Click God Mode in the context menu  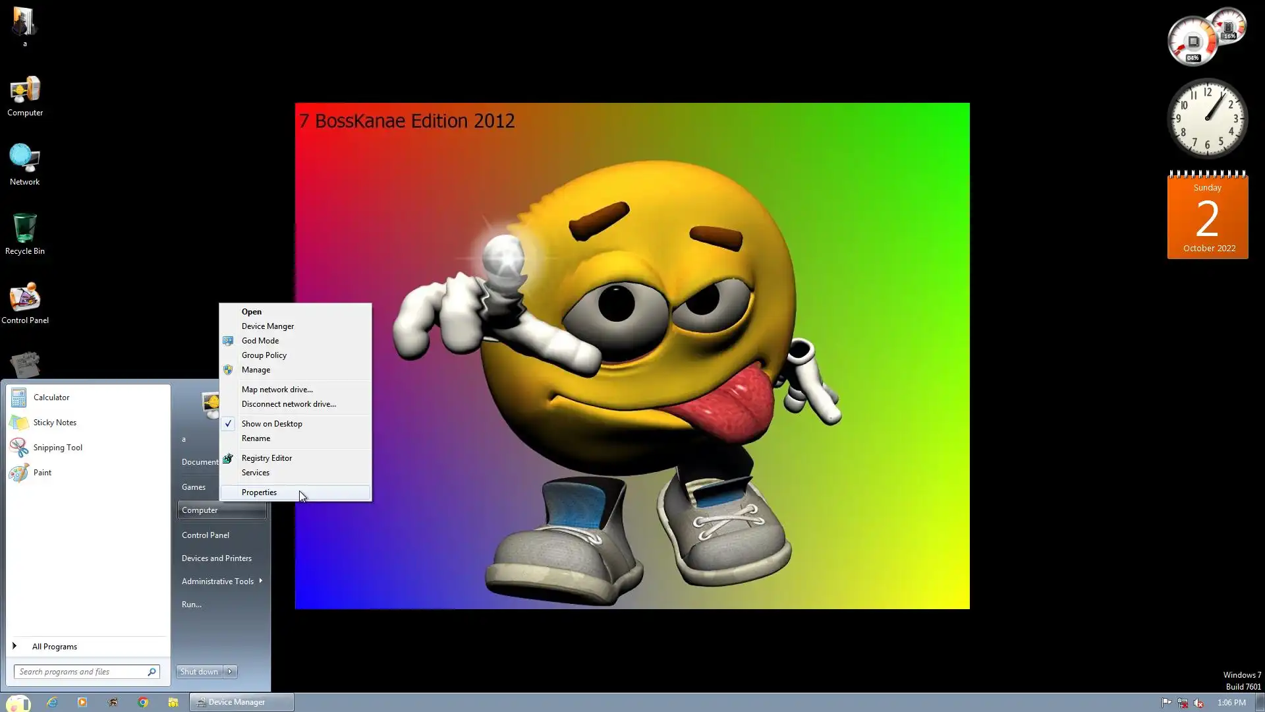pos(260,341)
